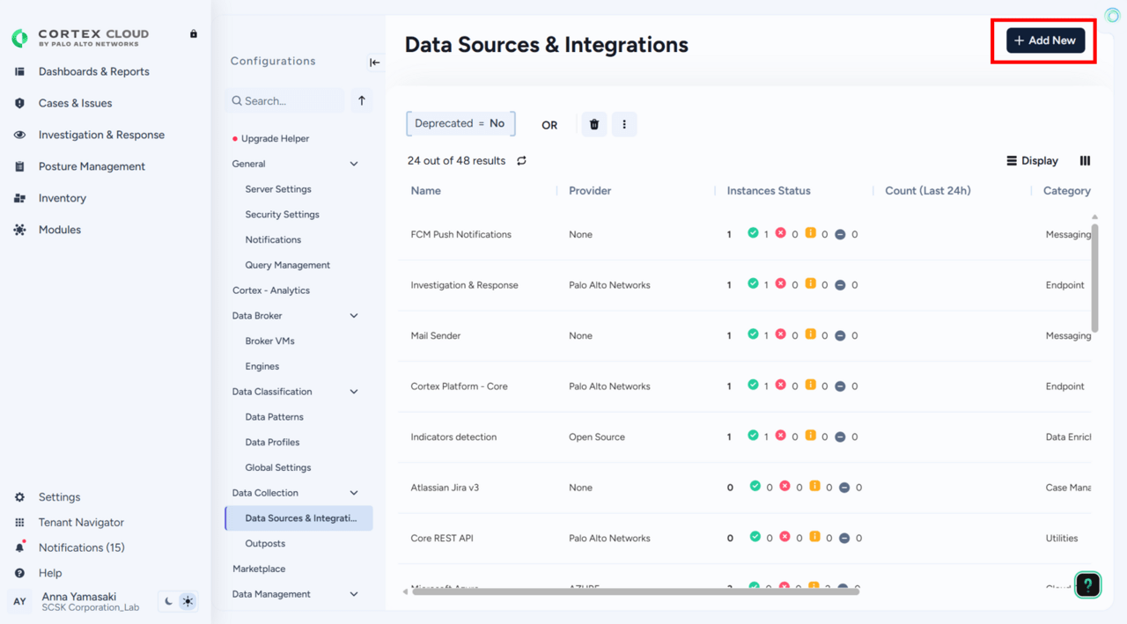Open Engines
Screen dimensions: 1127x624
coord(262,366)
